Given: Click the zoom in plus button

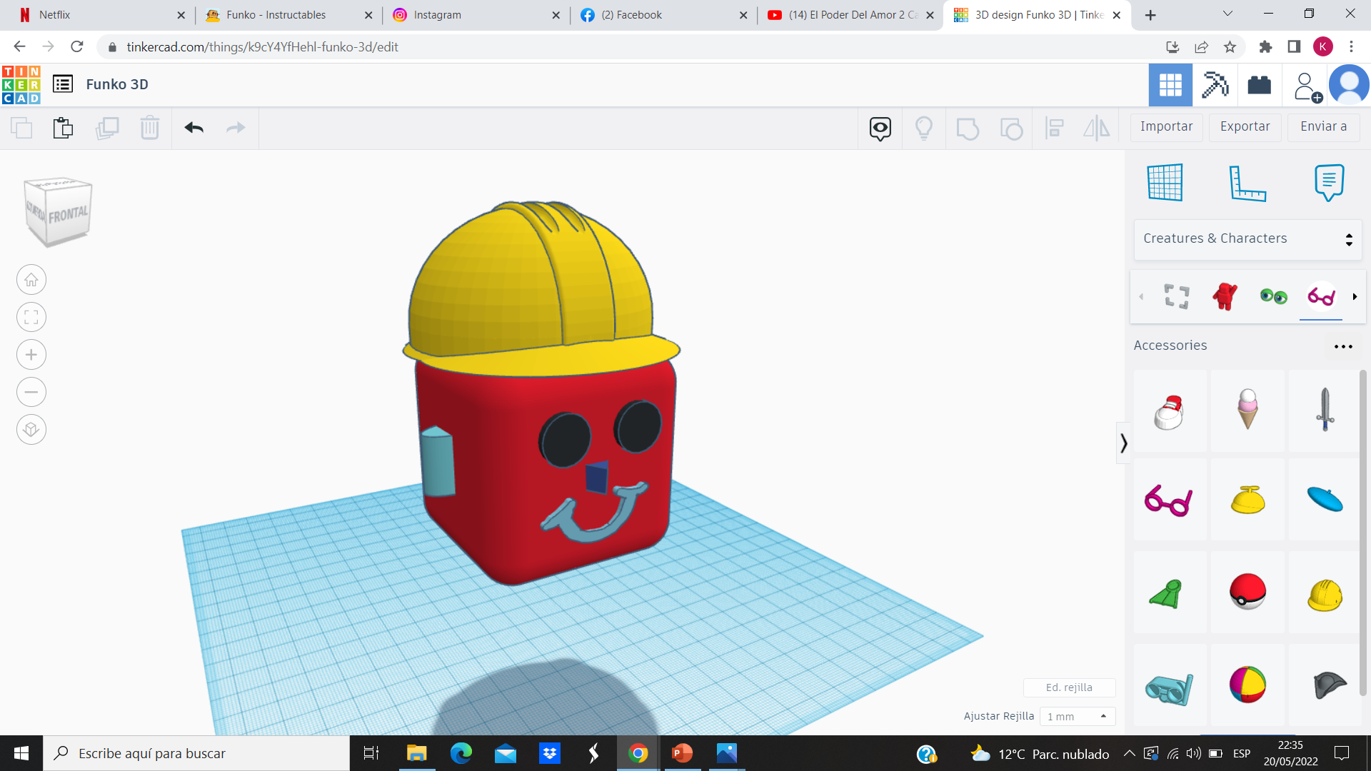Looking at the screenshot, I should click(x=31, y=355).
